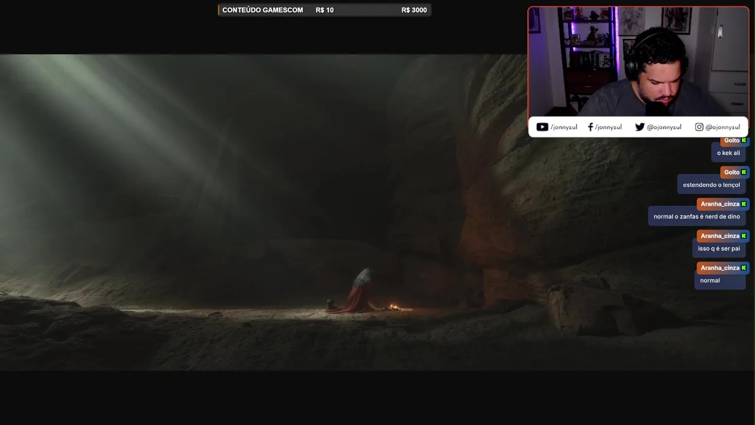Screen dimensions: 755x425
Task: Click the streamer webcam feed
Action: tap(638, 61)
